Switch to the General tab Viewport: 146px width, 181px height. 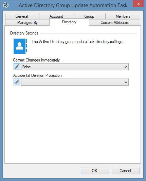click(x=22, y=16)
